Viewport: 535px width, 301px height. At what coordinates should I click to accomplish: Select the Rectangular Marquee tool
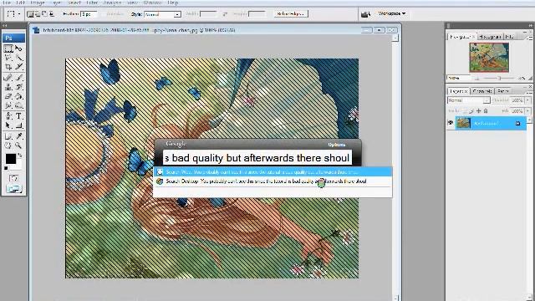[x=8, y=48]
